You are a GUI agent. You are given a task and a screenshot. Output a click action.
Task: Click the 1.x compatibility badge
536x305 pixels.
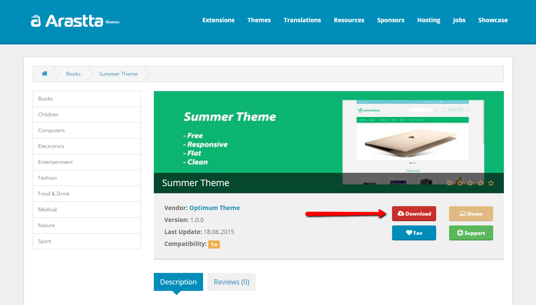coord(214,244)
